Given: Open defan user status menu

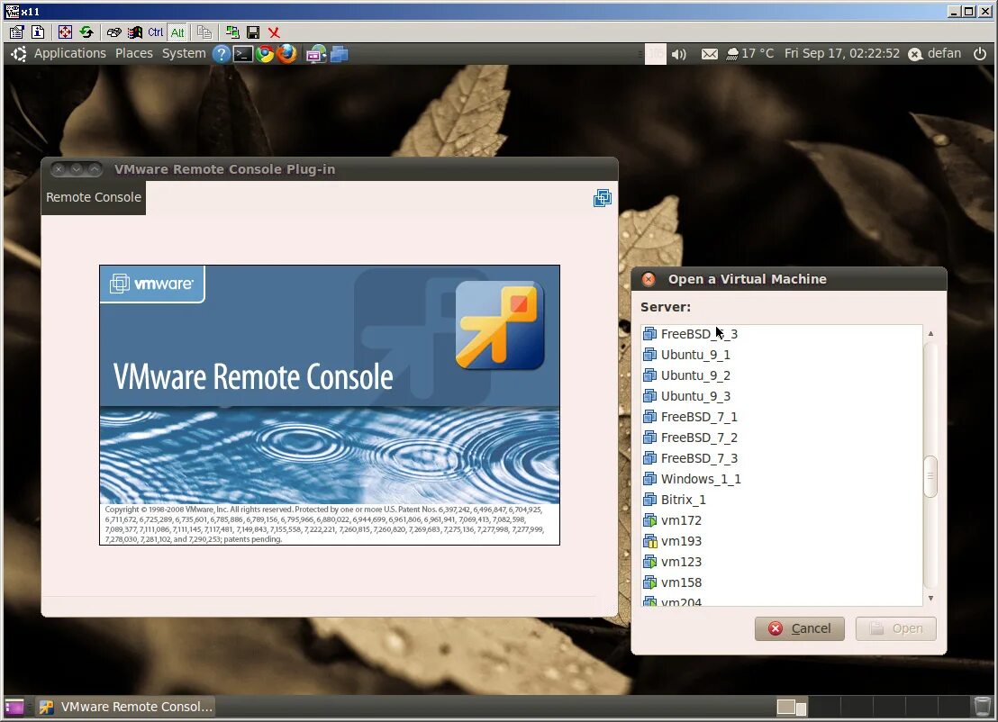Looking at the screenshot, I should (934, 53).
